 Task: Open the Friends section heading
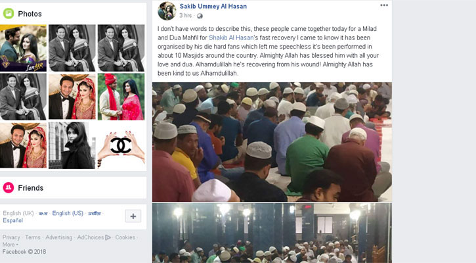click(31, 188)
